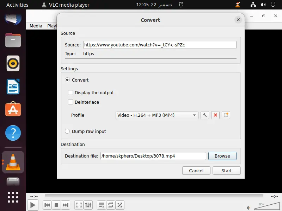This screenshot has width=282, height=211.
Task: Click VLC cone icon in the dock
Action: pos(13,162)
